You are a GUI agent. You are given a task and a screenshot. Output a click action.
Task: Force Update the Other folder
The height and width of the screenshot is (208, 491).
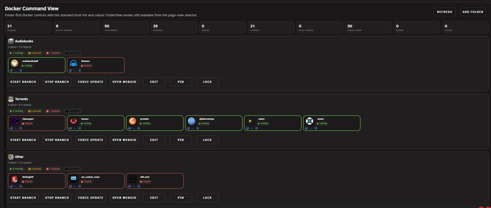click(91, 198)
